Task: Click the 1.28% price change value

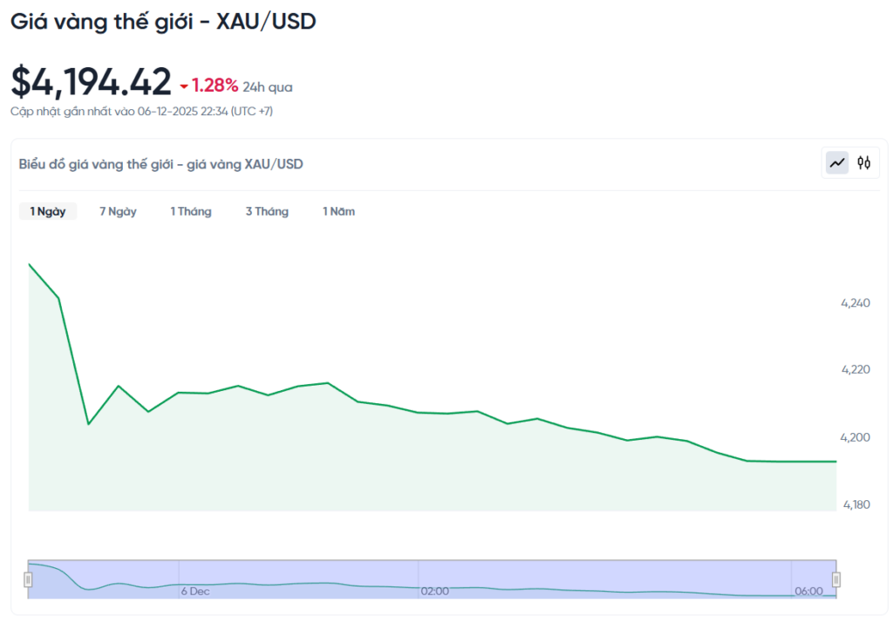Action: (215, 86)
